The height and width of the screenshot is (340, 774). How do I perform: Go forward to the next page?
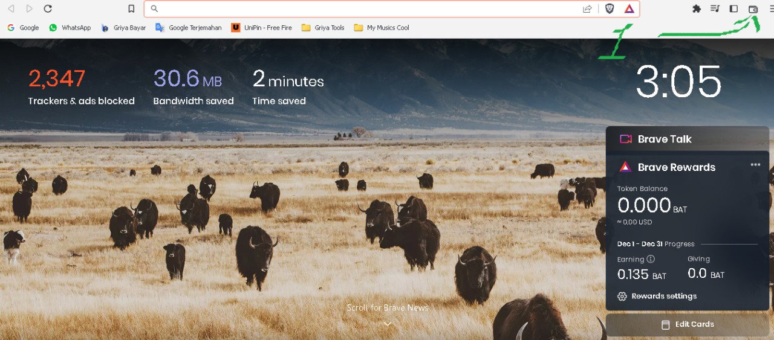click(29, 8)
